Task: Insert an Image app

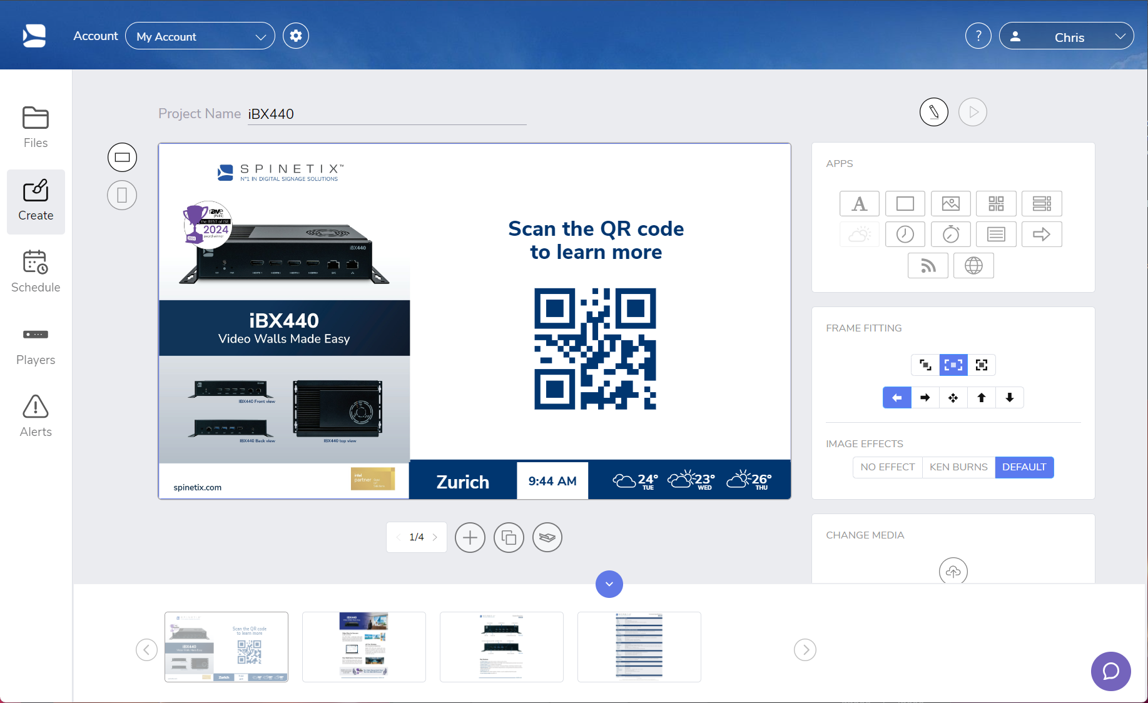Action: click(x=951, y=204)
